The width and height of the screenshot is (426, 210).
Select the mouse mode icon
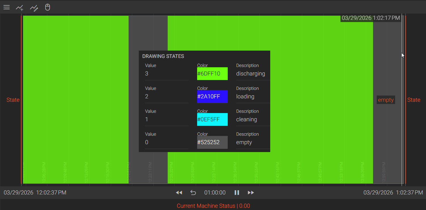tap(48, 7)
